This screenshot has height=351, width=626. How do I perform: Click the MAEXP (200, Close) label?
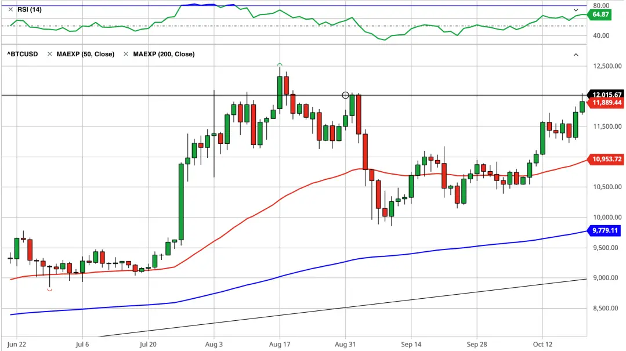(164, 54)
